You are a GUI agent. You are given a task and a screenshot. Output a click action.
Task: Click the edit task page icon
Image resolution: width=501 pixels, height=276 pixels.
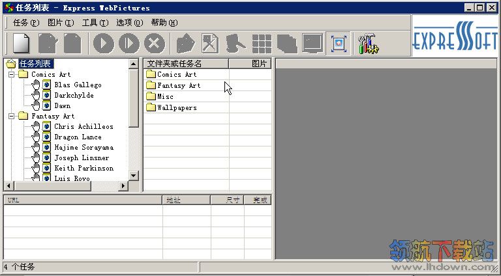tap(48, 44)
